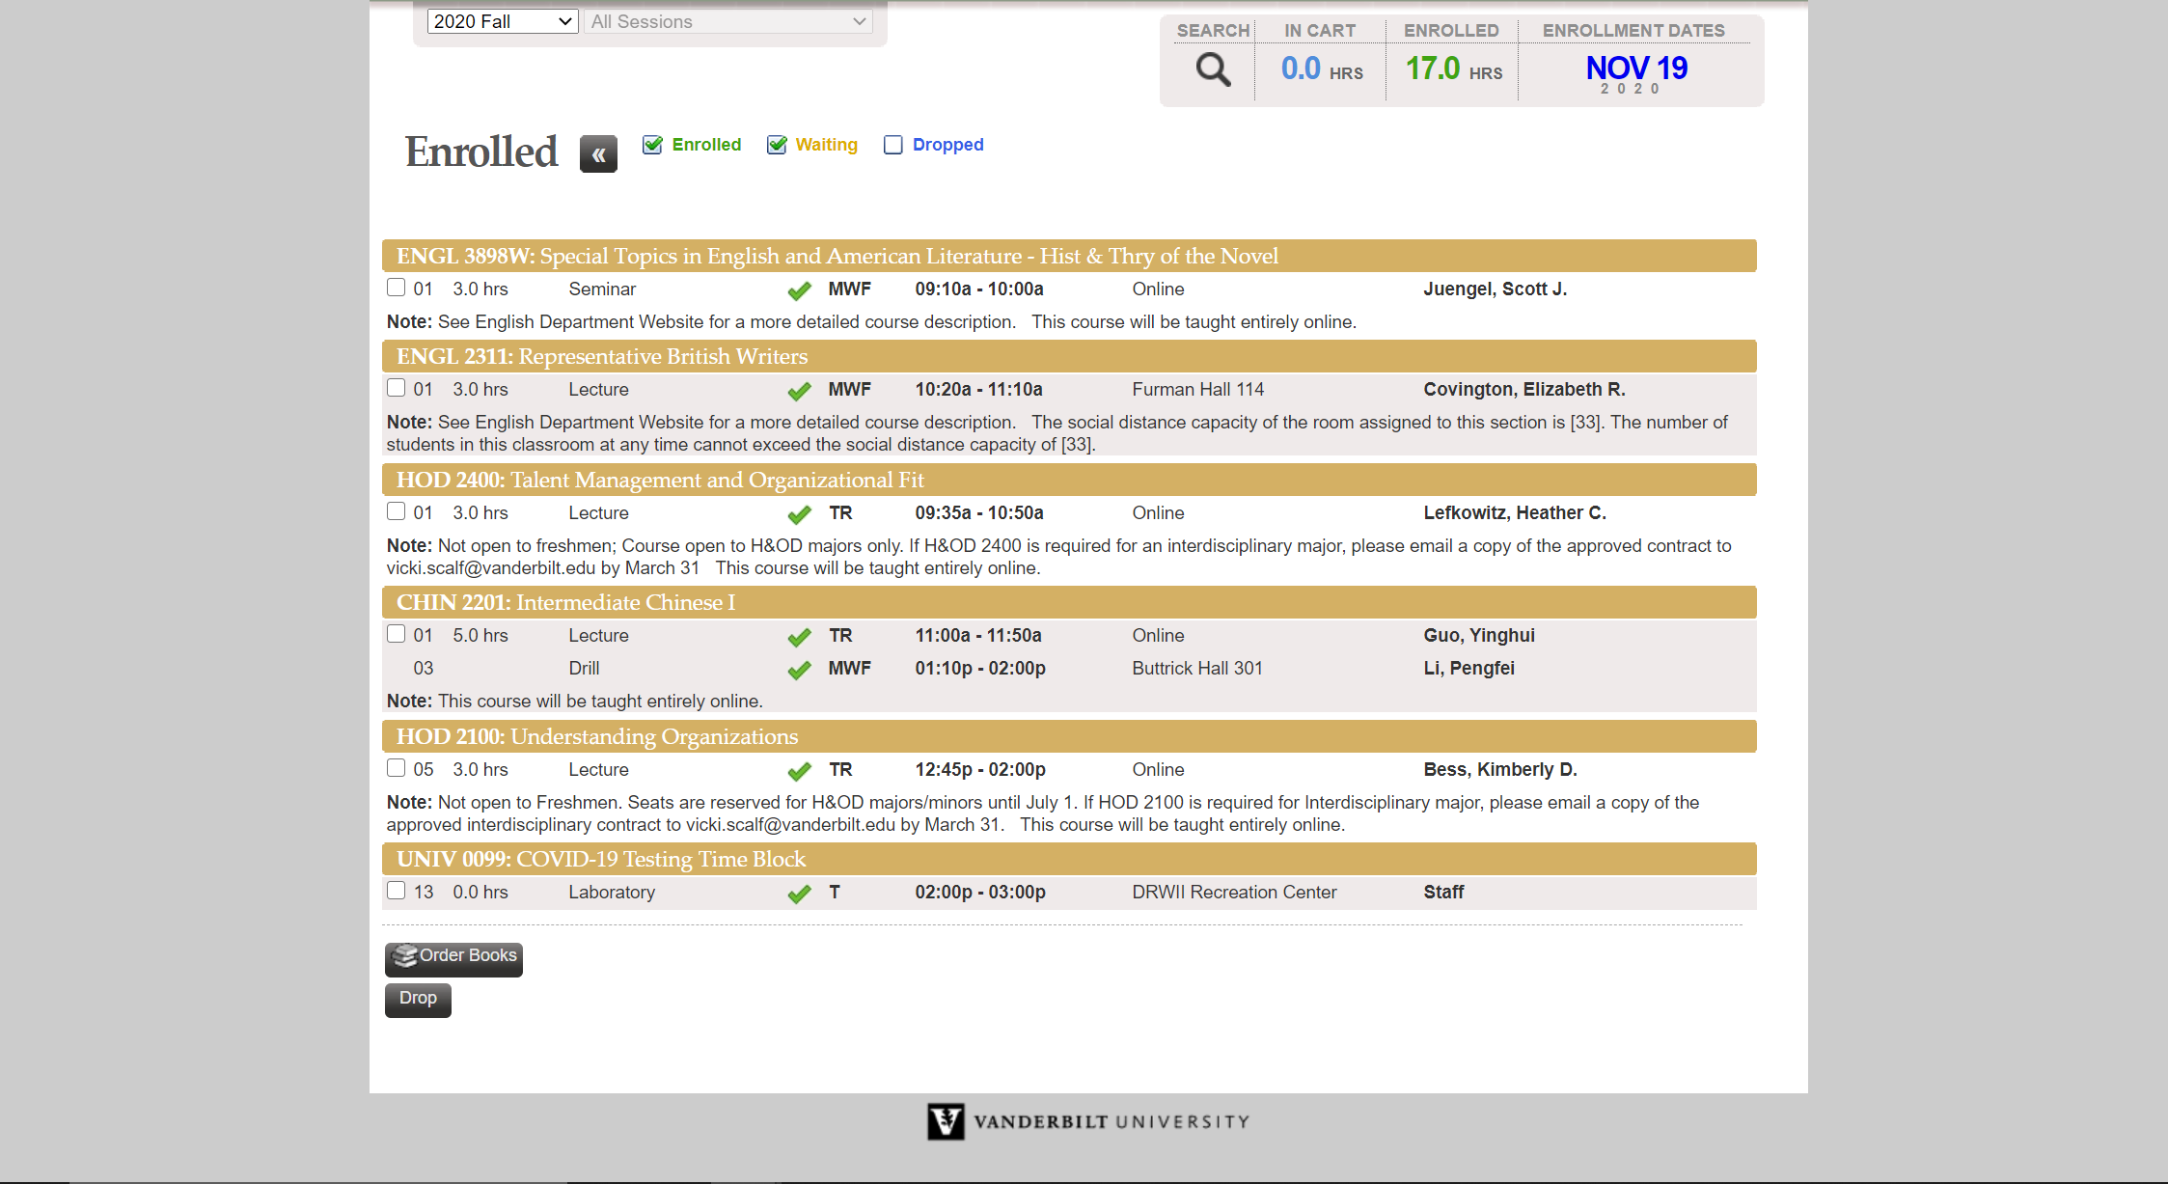Uncheck the Enrolled filter checkbox

coord(652,145)
